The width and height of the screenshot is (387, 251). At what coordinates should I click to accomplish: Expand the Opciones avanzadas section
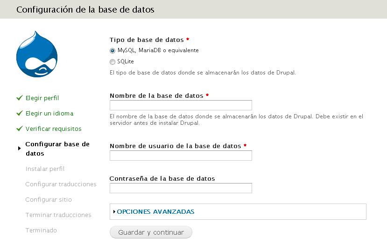pyautogui.click(x=155, y=211)
